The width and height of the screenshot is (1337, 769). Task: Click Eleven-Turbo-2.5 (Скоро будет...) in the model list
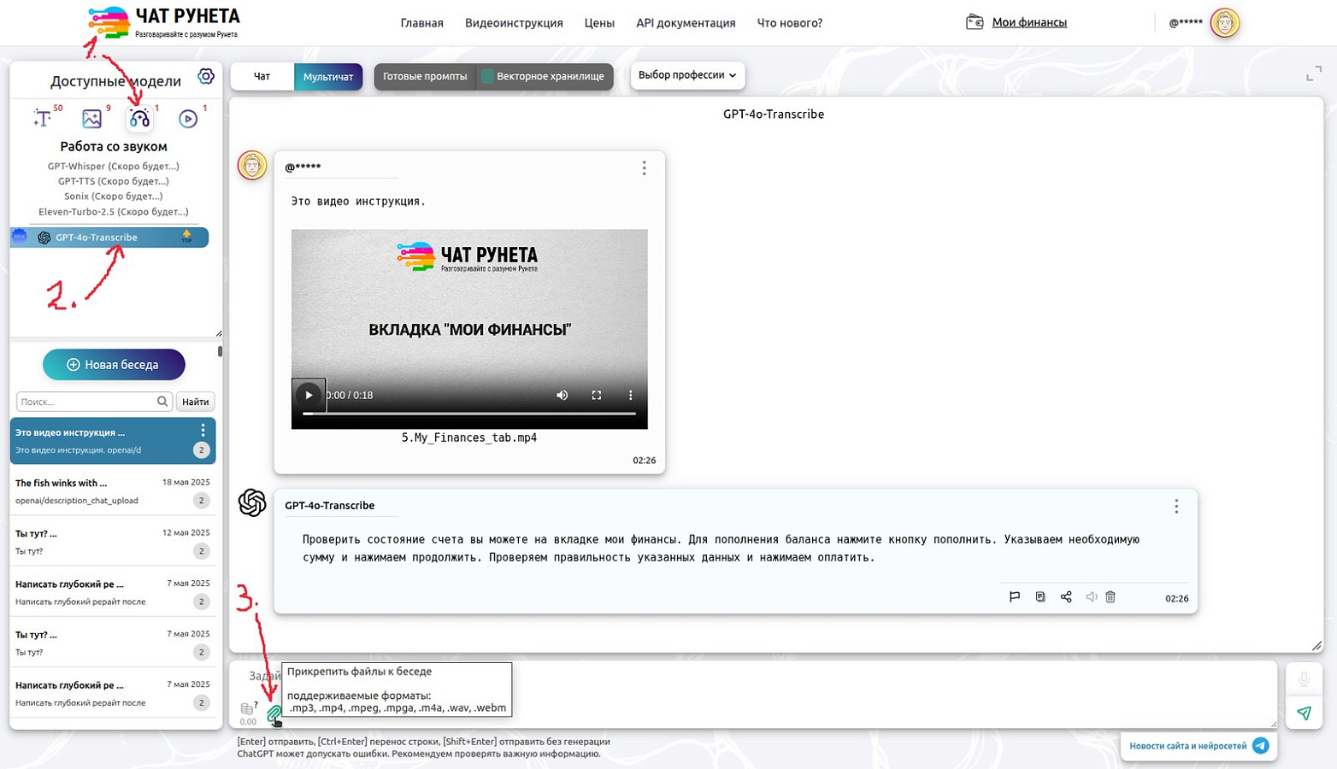click(114, 212)
